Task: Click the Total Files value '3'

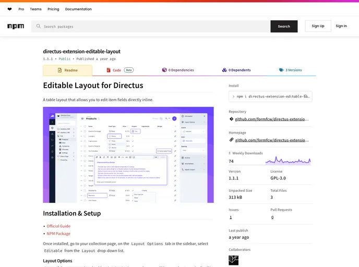Action: [272, 197]
